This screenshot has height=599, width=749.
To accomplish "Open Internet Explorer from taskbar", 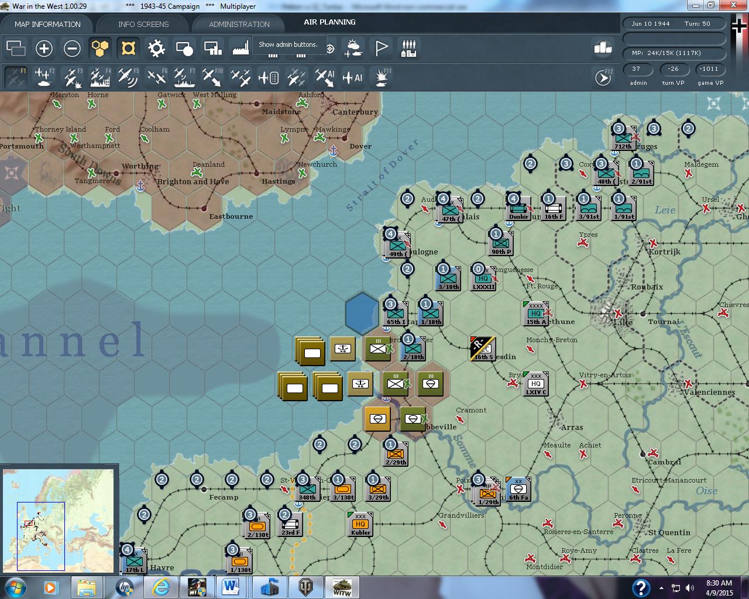I will click(x=161, y=587).
